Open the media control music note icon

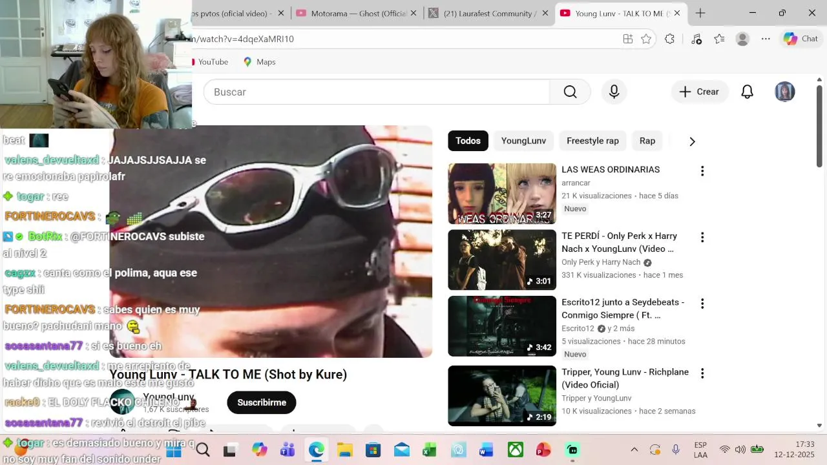click(x=696, y=39)
